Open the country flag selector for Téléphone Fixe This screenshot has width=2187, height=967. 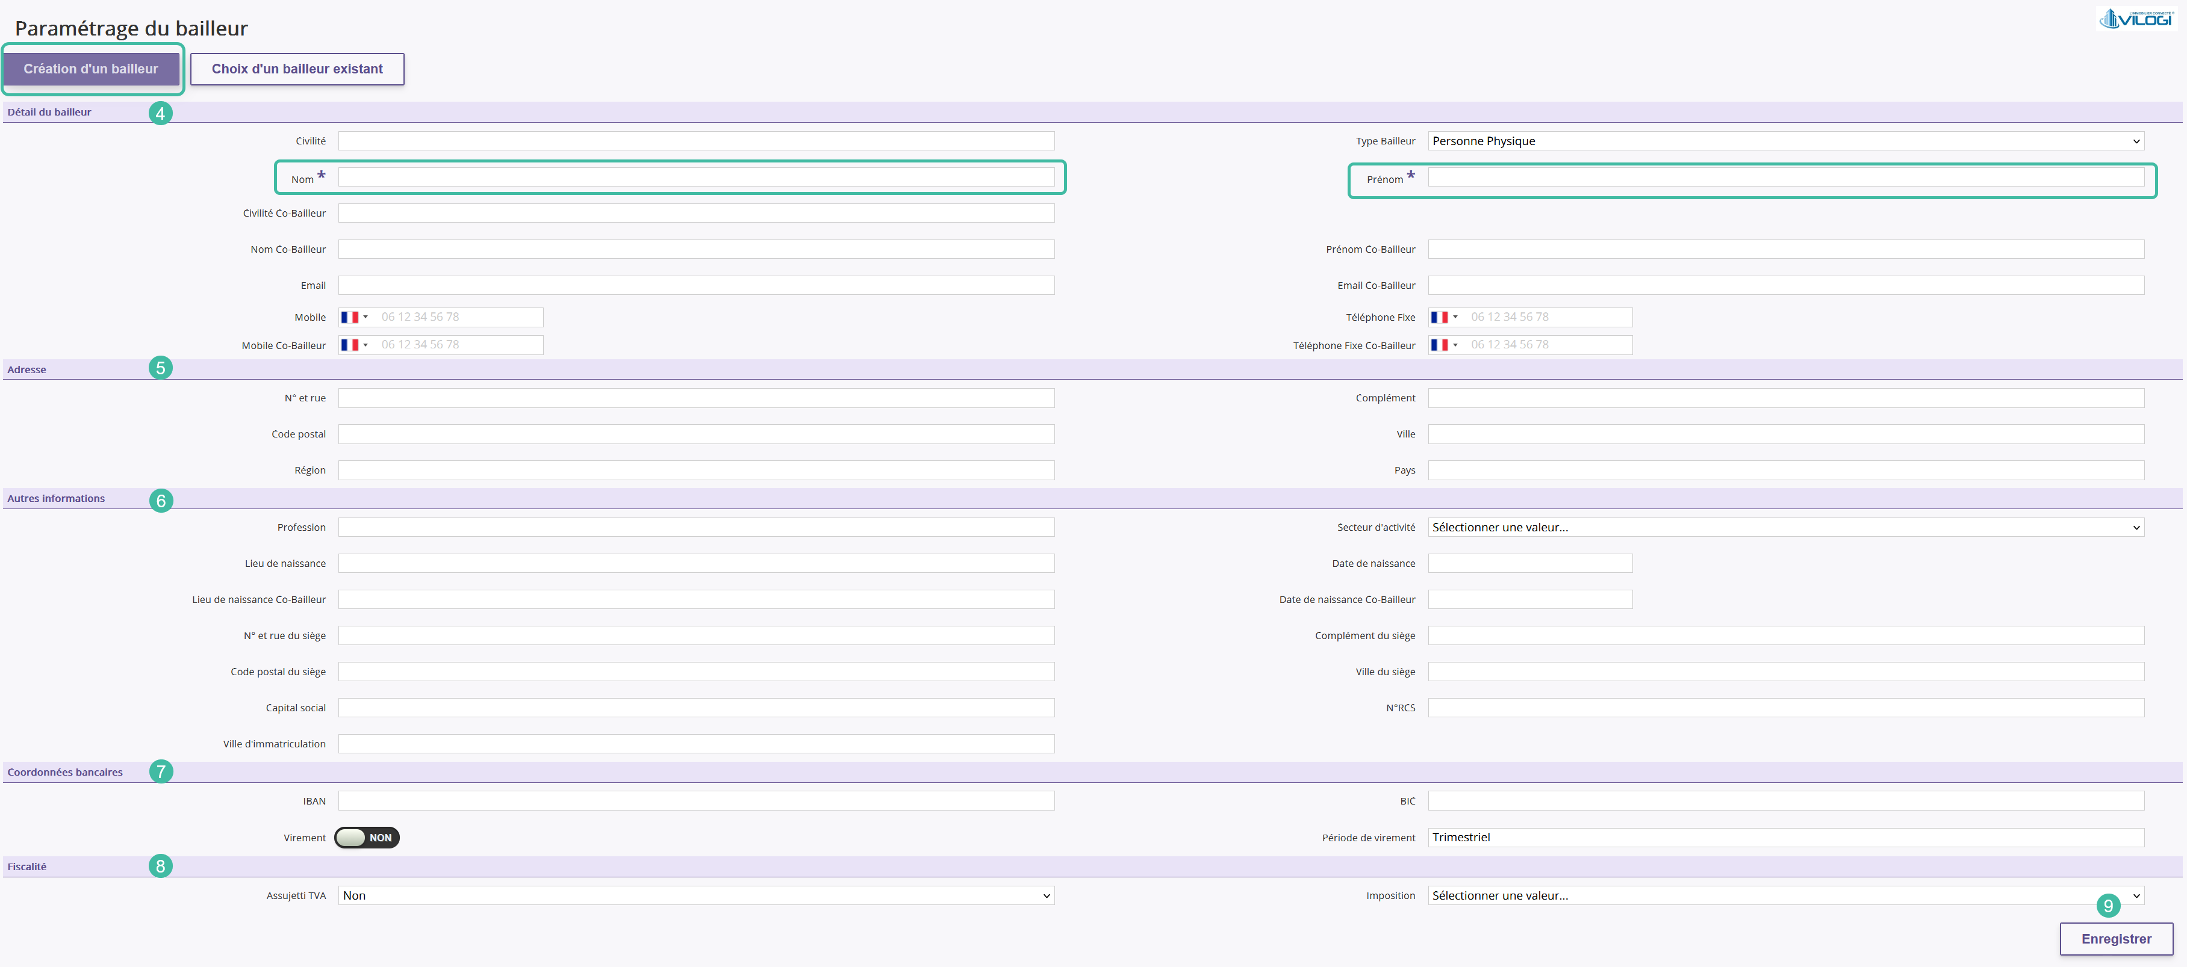pyautogui.click(x=1444, y=317)
